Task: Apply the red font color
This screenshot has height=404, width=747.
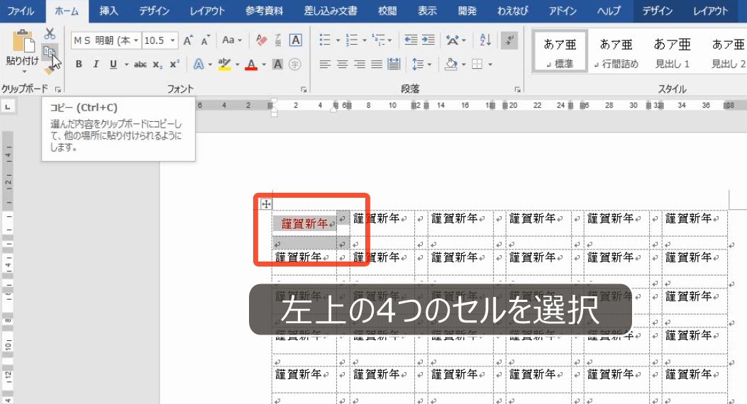Action: click(251, 64)
